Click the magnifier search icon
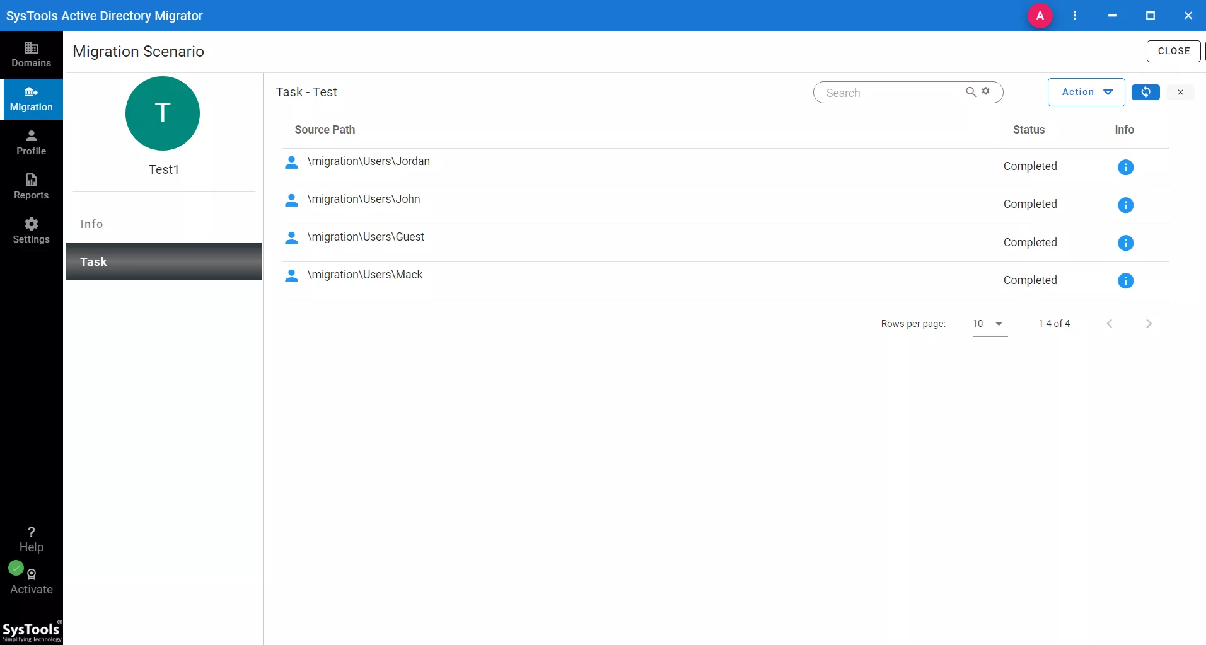 (971, 92)
